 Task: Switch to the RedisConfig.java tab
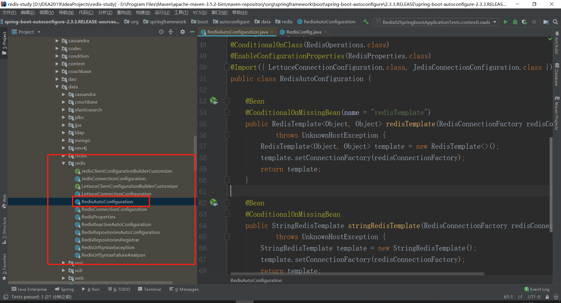coord(303,32)
